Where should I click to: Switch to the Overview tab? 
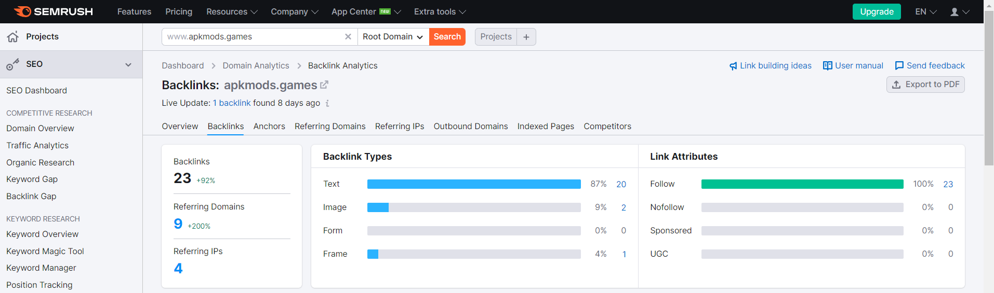[x=180, y=126]
